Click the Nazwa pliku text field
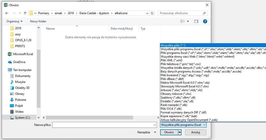The height and width of the screenshot is (140, 266). 103,125
